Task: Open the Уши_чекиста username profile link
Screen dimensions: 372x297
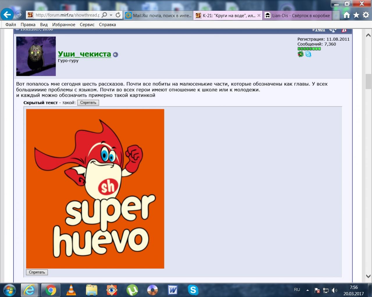Action: [84, 54]
